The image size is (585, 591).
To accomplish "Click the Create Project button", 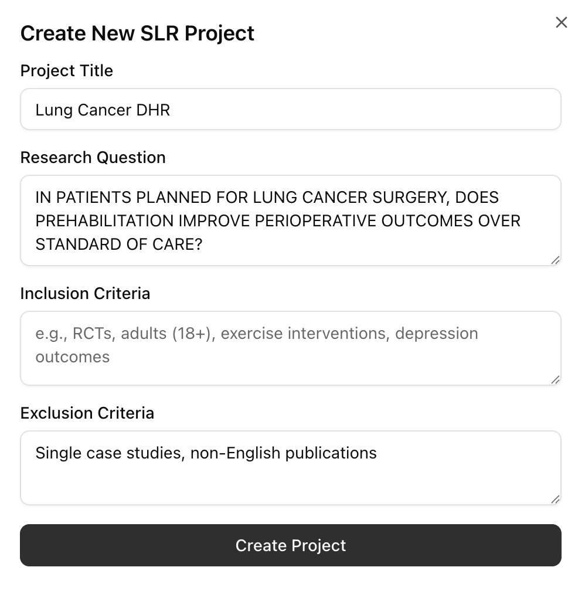I will (291, 545).
